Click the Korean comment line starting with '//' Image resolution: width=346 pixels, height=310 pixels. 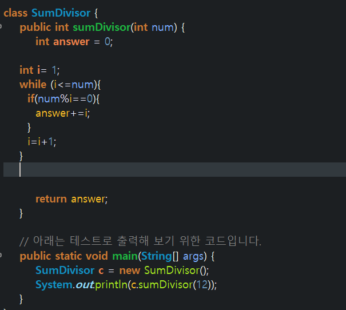coord(141,241)
